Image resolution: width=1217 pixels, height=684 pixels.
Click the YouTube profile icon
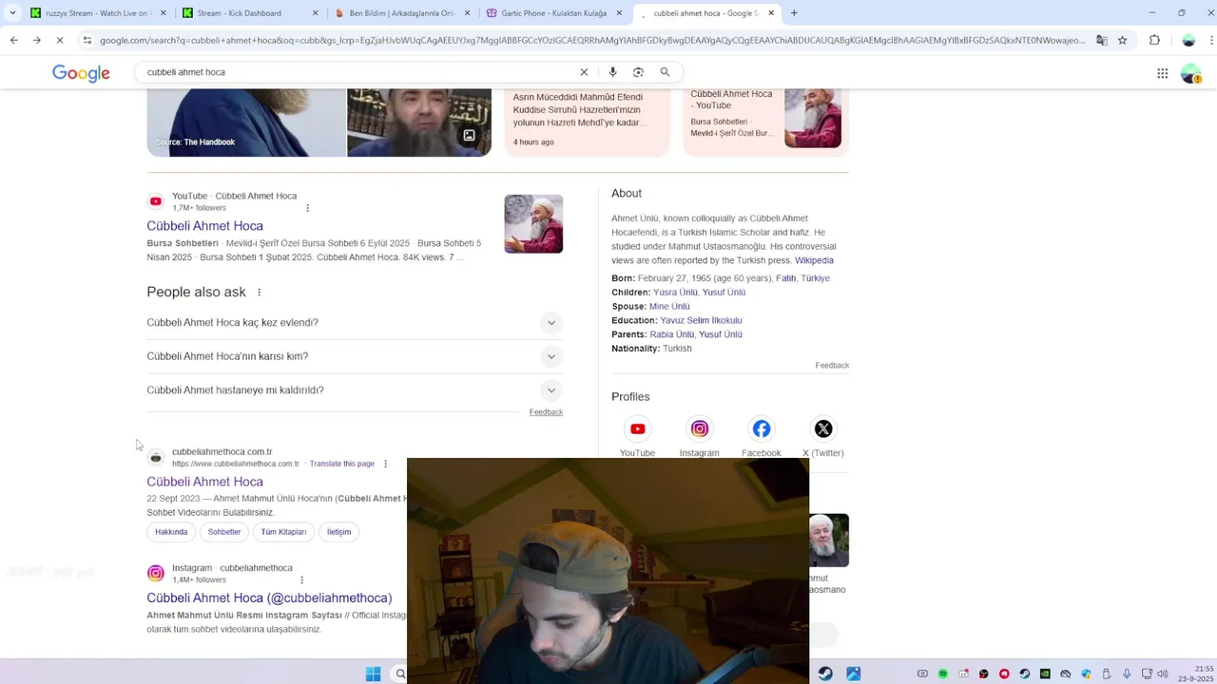point(637,429)
